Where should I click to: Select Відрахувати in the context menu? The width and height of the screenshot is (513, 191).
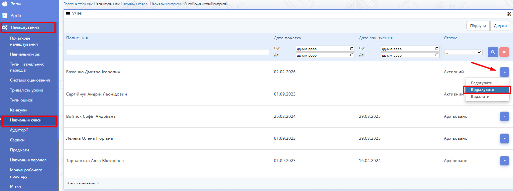(482, 90)
